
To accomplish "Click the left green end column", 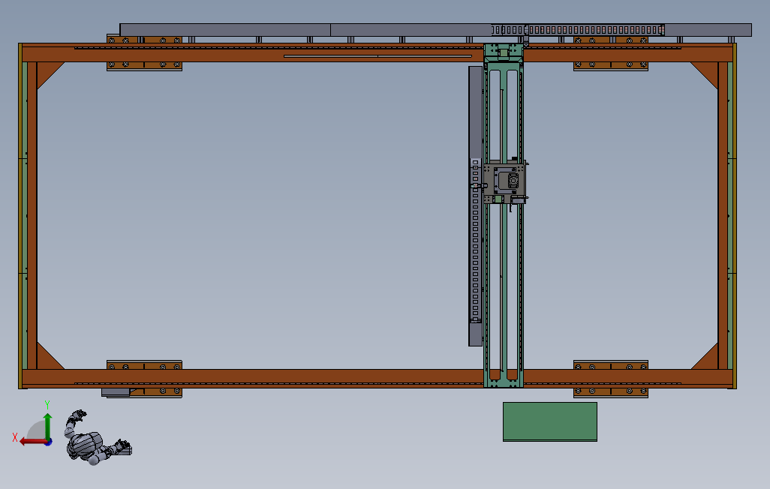I will pyautogui.click(x=23, y=216).
